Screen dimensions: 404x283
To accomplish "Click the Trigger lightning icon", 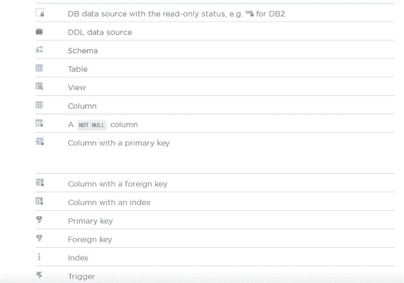I will coord(39,276).
